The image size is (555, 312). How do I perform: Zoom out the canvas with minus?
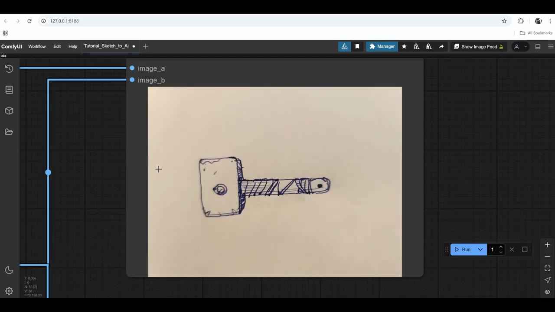(x=547, y=257)
